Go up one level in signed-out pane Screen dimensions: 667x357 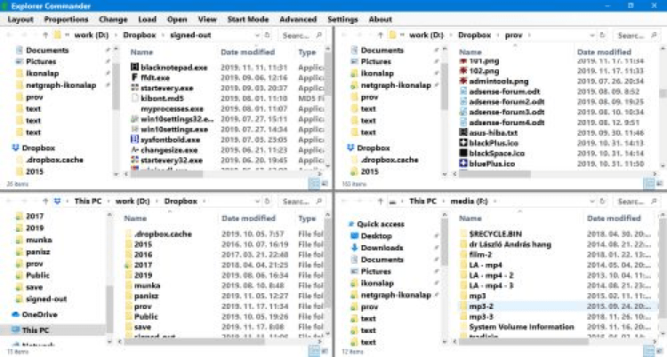(x=45, y=35)
